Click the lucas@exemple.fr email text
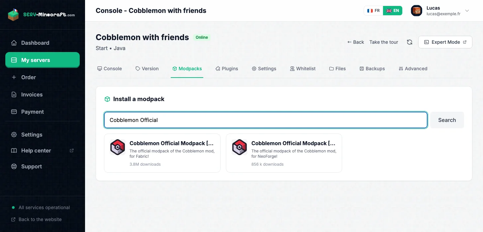Viewport: 483px width, 232px height. click(443, 14)
